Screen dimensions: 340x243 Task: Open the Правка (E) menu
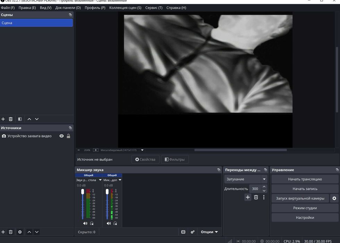tap(27, 8)
